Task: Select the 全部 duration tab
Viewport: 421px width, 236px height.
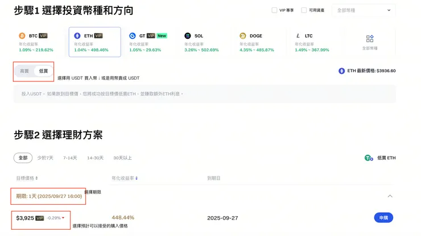Action: coord(23,158)
